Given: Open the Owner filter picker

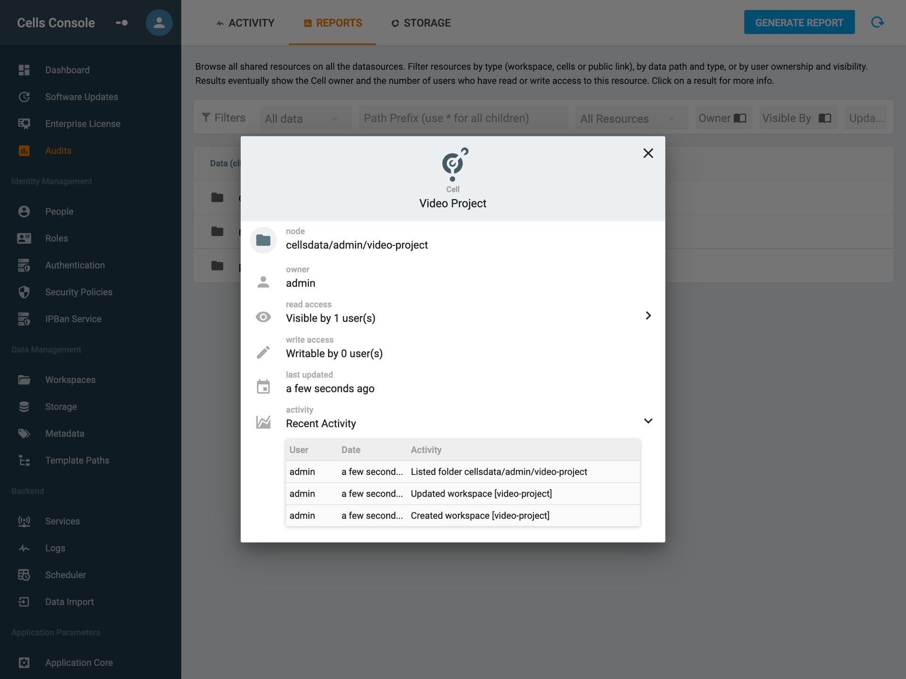Looking at the screenshot, I should click(x=723, y=118).
